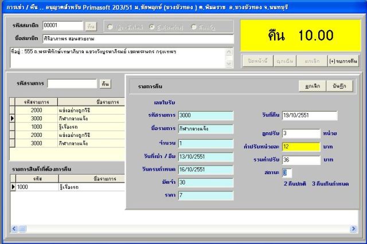Select the first radio option in top group
Viewport: 367px width, 244px height.
click(x=110, y=26)
